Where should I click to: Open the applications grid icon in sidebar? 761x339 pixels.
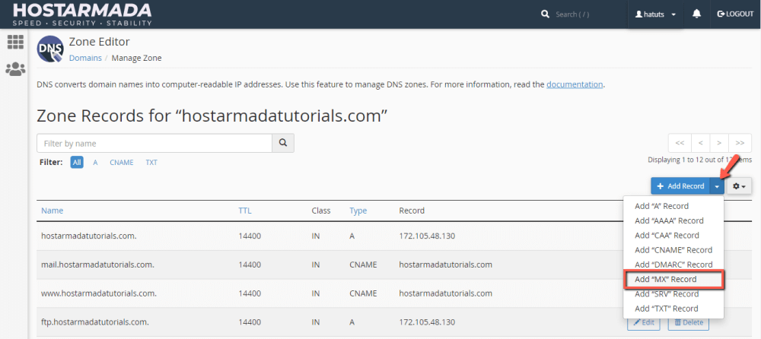click(x=15, y=43)
